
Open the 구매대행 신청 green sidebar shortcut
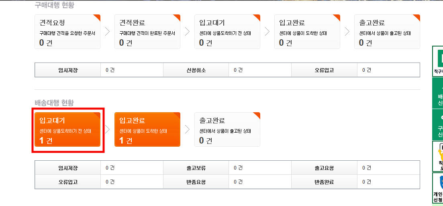438,125
